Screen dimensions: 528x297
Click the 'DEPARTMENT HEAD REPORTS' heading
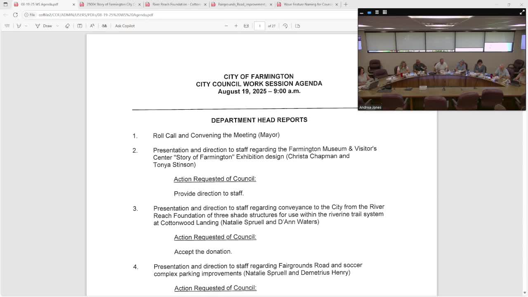tap(259, 120)
